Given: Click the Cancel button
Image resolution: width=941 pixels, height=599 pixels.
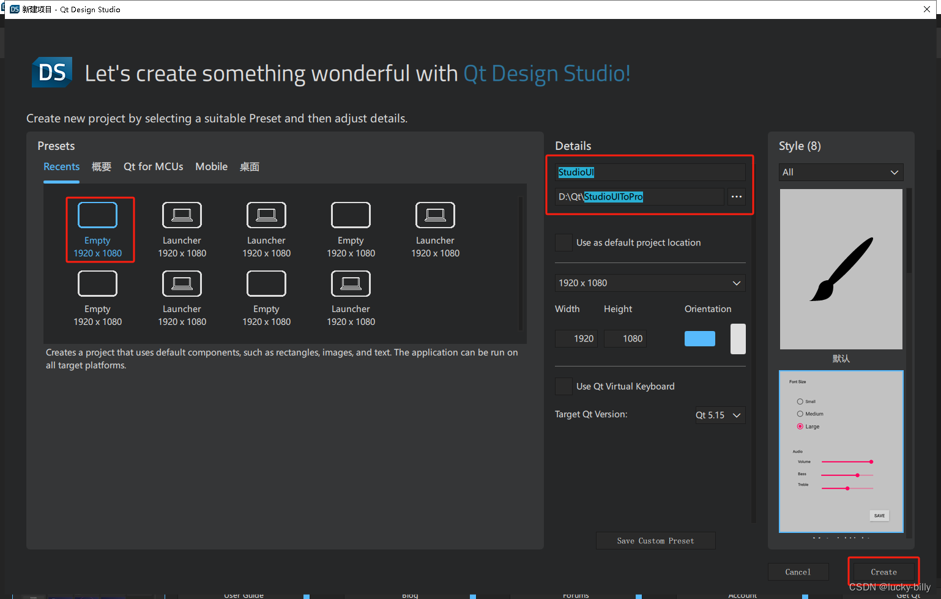Looking at the screenshot, I should (x=798, y=572).
